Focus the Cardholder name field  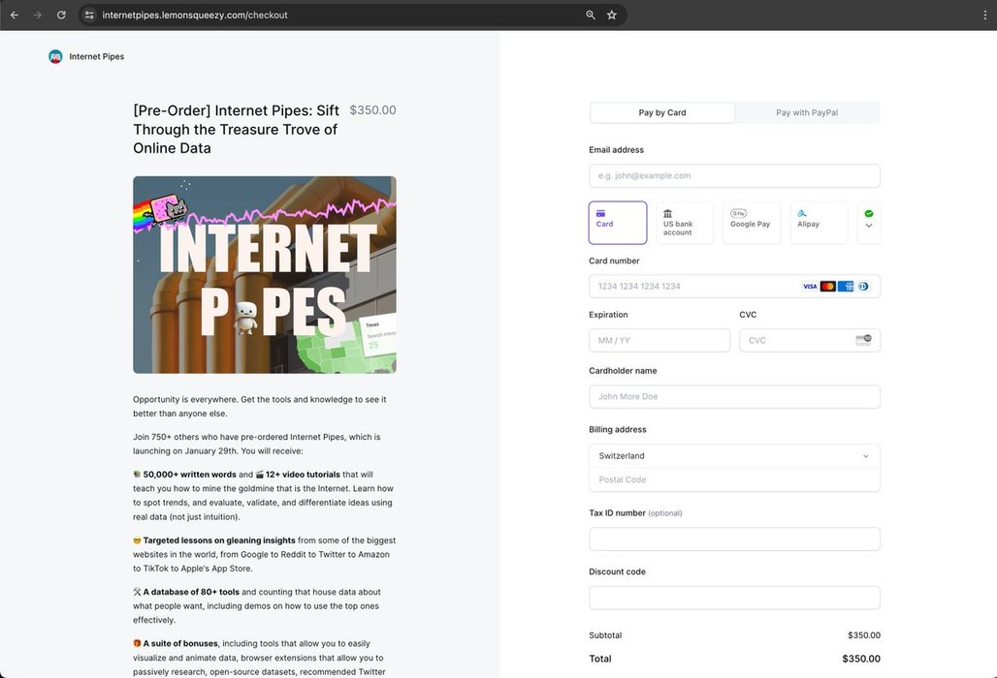click(734, 397)
